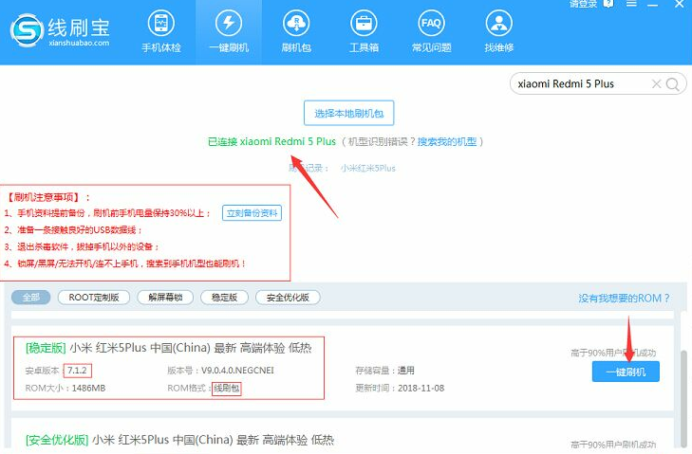Click the xiaomi Redmi 5 Plus search field
This screenshot has width=692, height=454.
click(x=579, y=84)
